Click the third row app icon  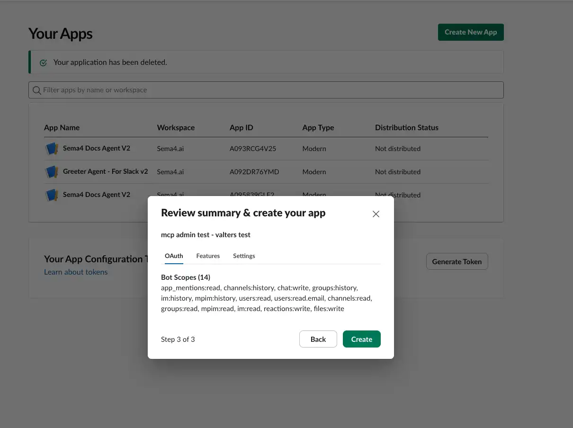click(51, 195)
